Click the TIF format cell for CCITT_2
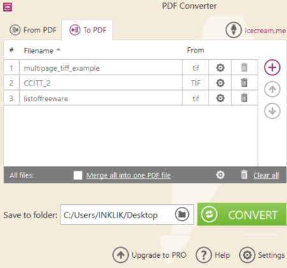The image size is (287, 268). coord(196,83)
